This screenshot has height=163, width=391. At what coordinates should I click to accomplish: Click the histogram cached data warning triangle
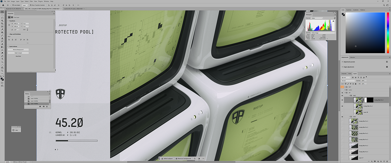tap(333, 21)
